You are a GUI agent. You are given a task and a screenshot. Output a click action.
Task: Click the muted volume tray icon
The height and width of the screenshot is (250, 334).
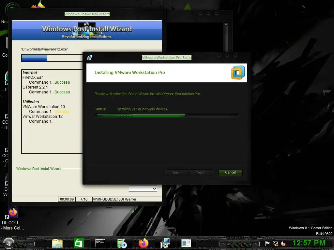coord(283,243)
